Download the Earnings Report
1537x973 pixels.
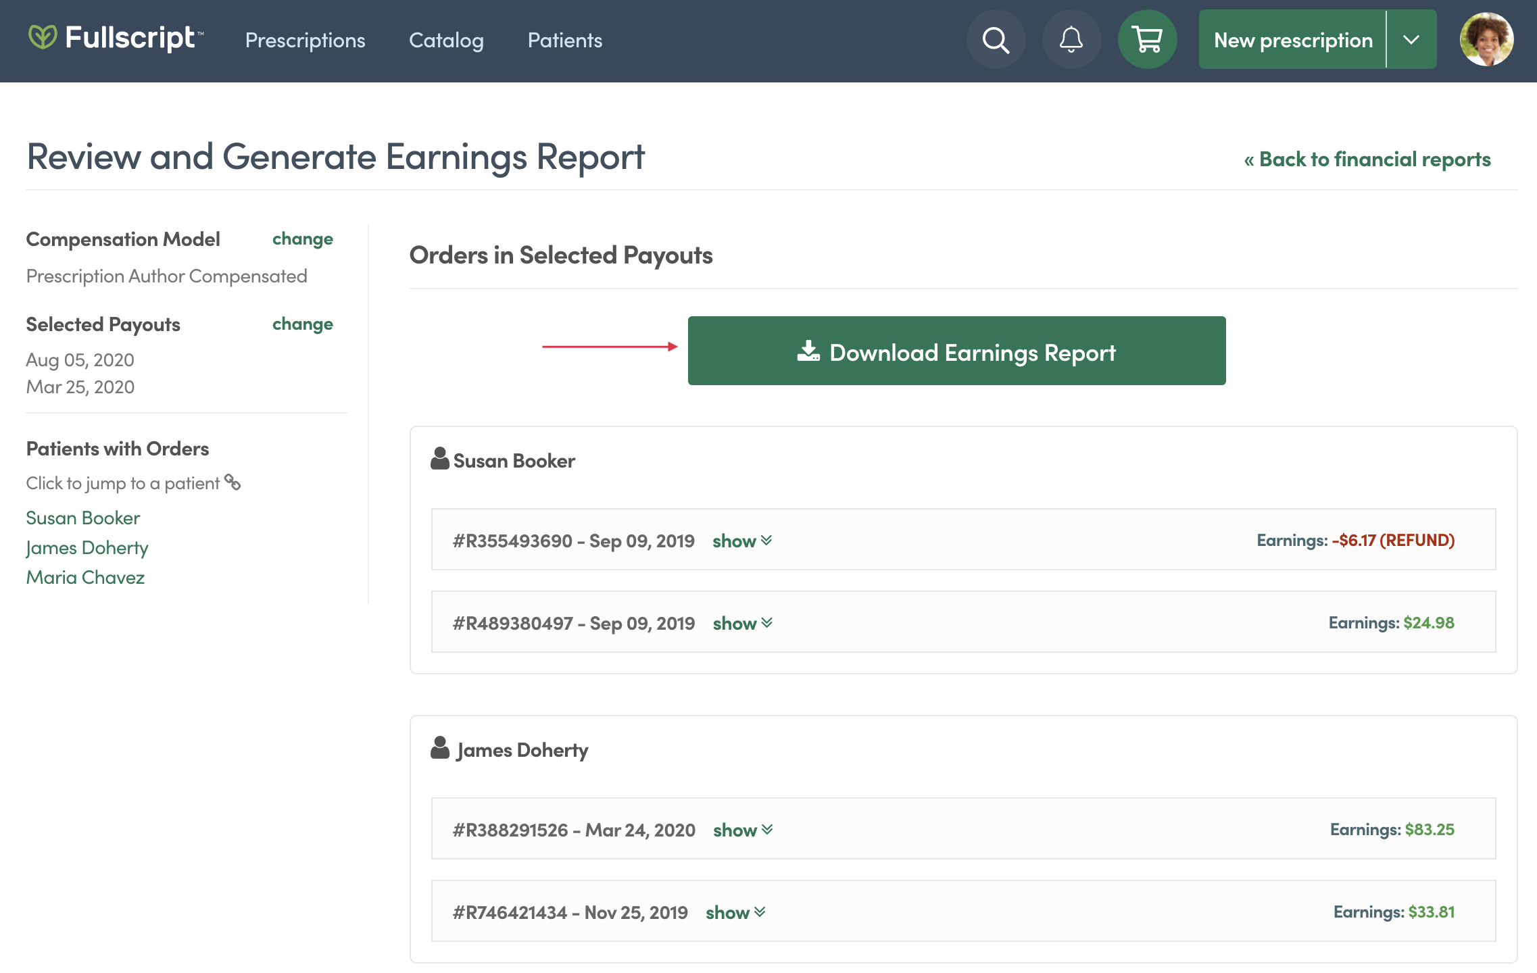956,351
